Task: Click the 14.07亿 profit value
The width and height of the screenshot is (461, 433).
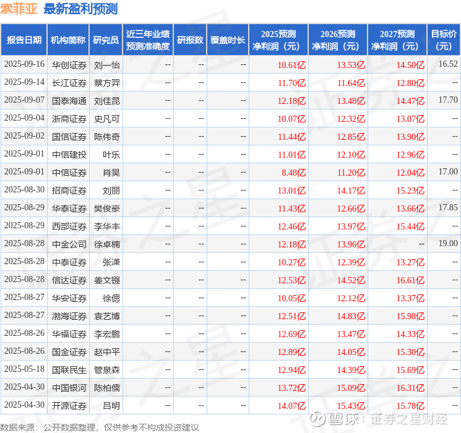Action: tap(291, 406)
